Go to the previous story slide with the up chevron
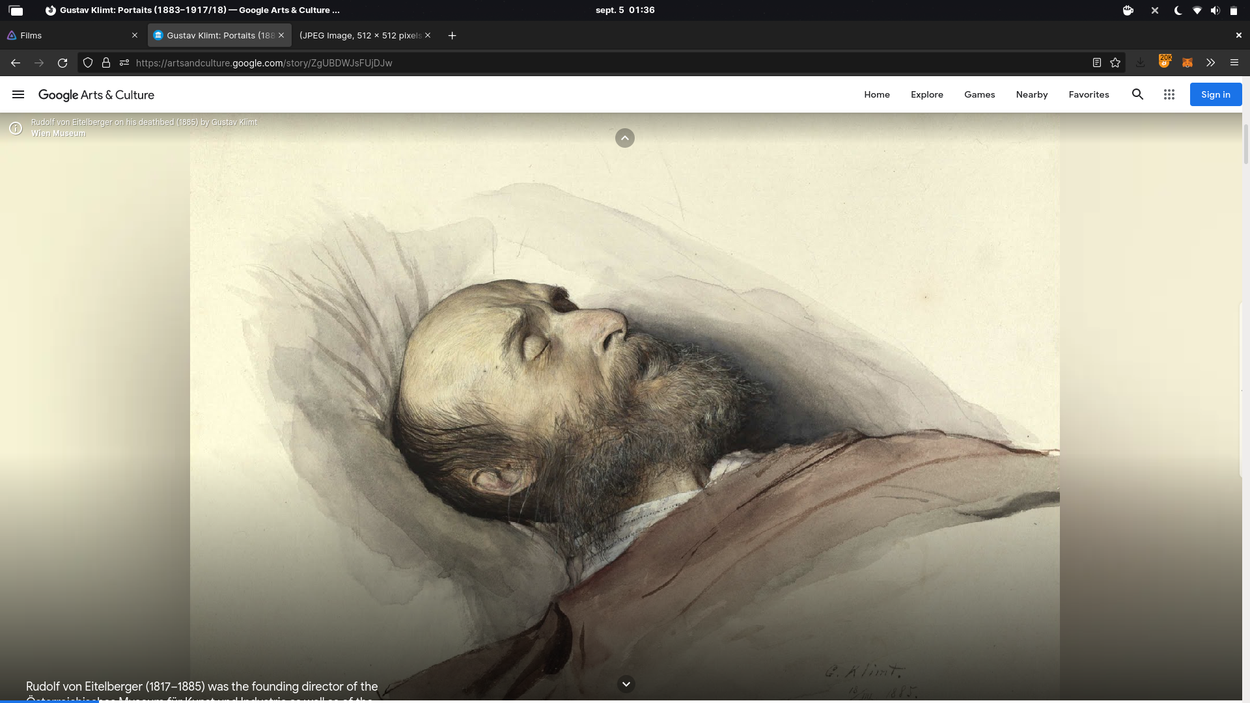The image size is (1250, 703). (624, 138)
